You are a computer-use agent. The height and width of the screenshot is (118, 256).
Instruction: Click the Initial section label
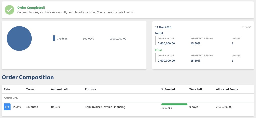pos(159,33)
